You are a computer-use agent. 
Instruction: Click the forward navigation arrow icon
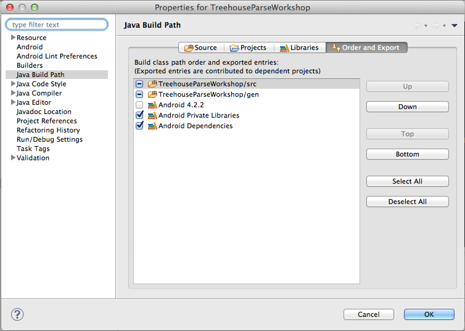coord(436,25)
